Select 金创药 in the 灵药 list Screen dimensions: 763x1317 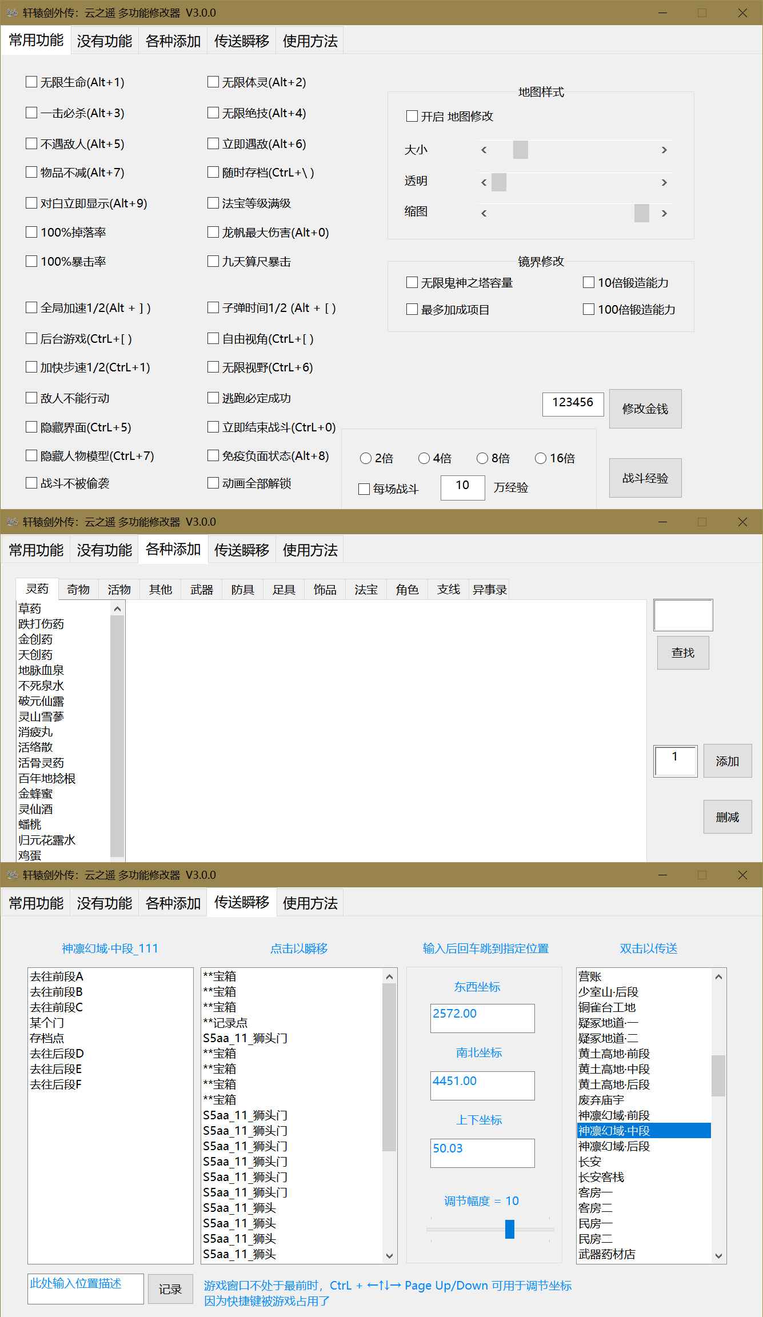click(x=35, y=639)
